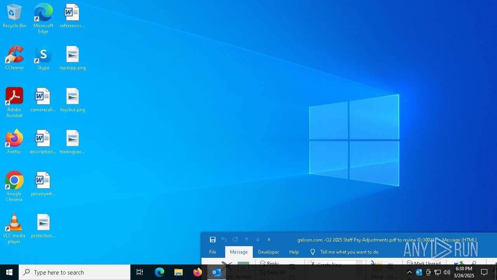This screenshot has height=280, width=497.
Task: Launch VLC media player from the desktop
Action: pyautogui.click(x=14, y=229)
